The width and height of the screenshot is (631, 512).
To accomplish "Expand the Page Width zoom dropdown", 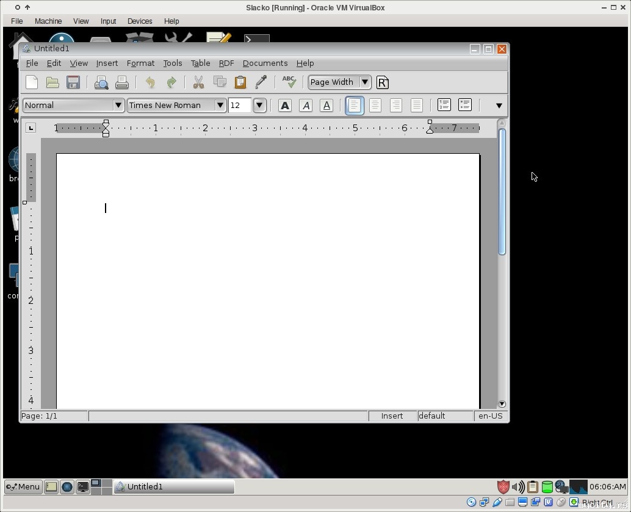I will [x=364, y=82].
